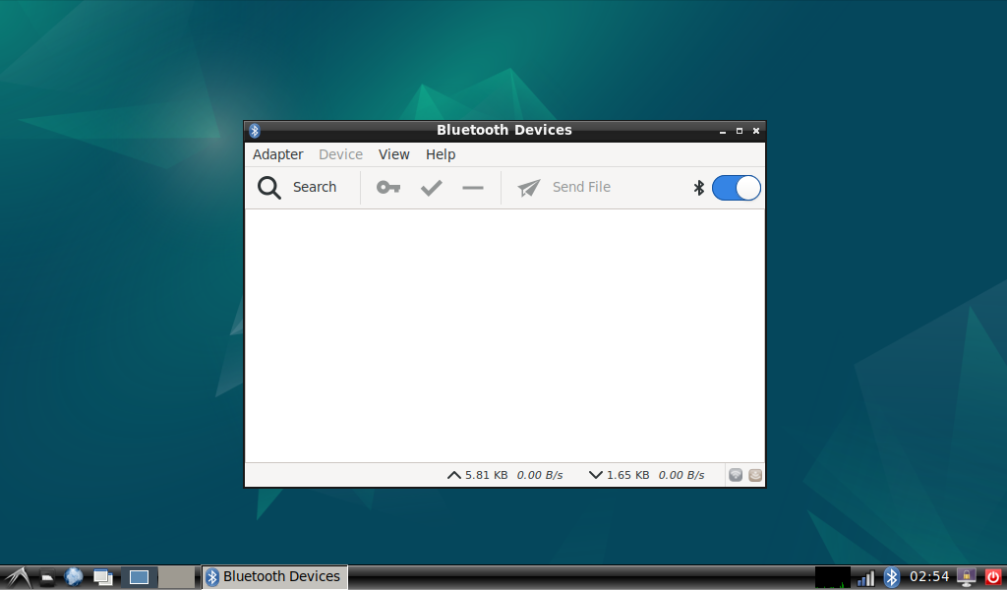Click the Send File paper-plane button
Screen dimensions: 1007x590
pos(563,188)
